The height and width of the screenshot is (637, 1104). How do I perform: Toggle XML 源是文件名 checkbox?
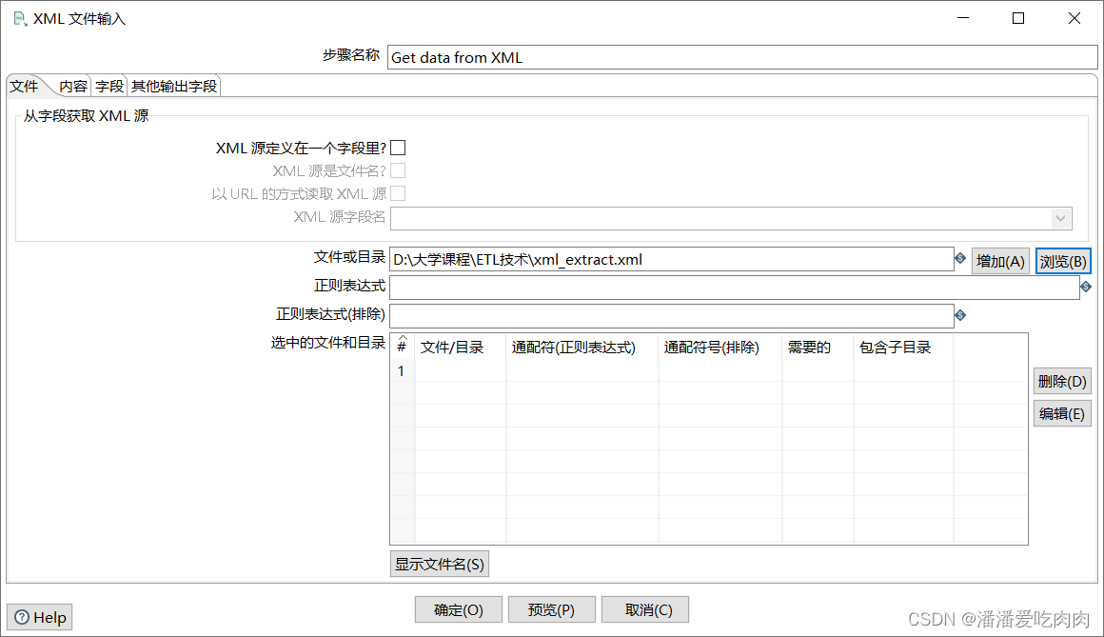398,170
